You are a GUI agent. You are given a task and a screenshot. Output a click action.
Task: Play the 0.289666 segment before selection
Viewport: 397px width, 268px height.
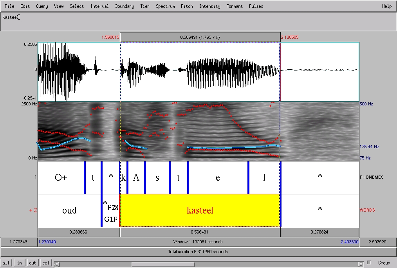[79, 232]
